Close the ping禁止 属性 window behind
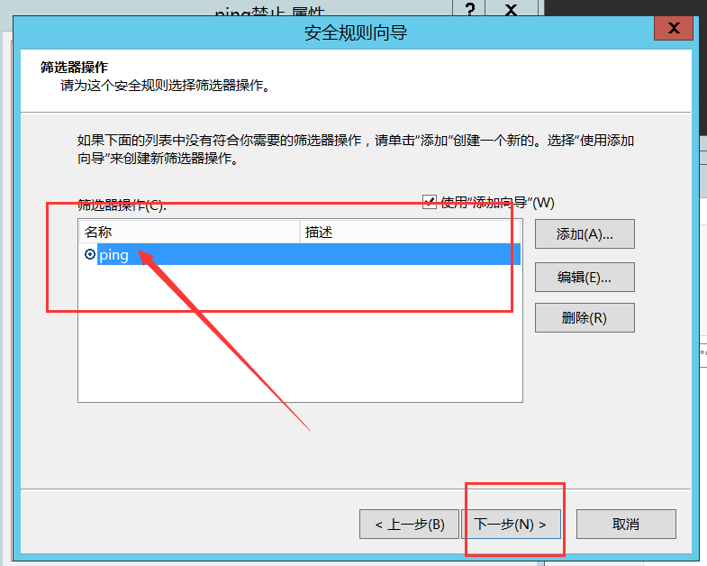 click(x=511, y=8)
